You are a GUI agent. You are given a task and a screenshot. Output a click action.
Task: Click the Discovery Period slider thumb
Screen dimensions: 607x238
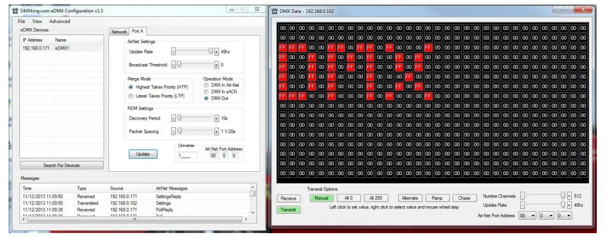pos(179,118)
